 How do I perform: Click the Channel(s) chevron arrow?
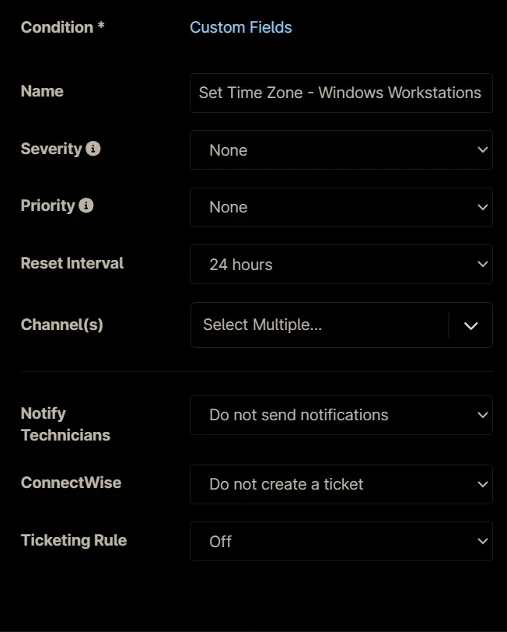[470, 325]
